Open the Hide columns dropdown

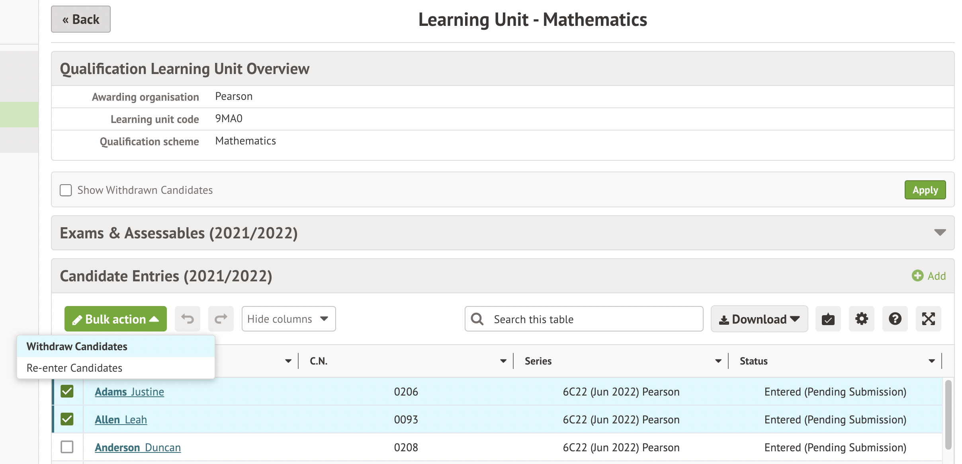[288, 319]
